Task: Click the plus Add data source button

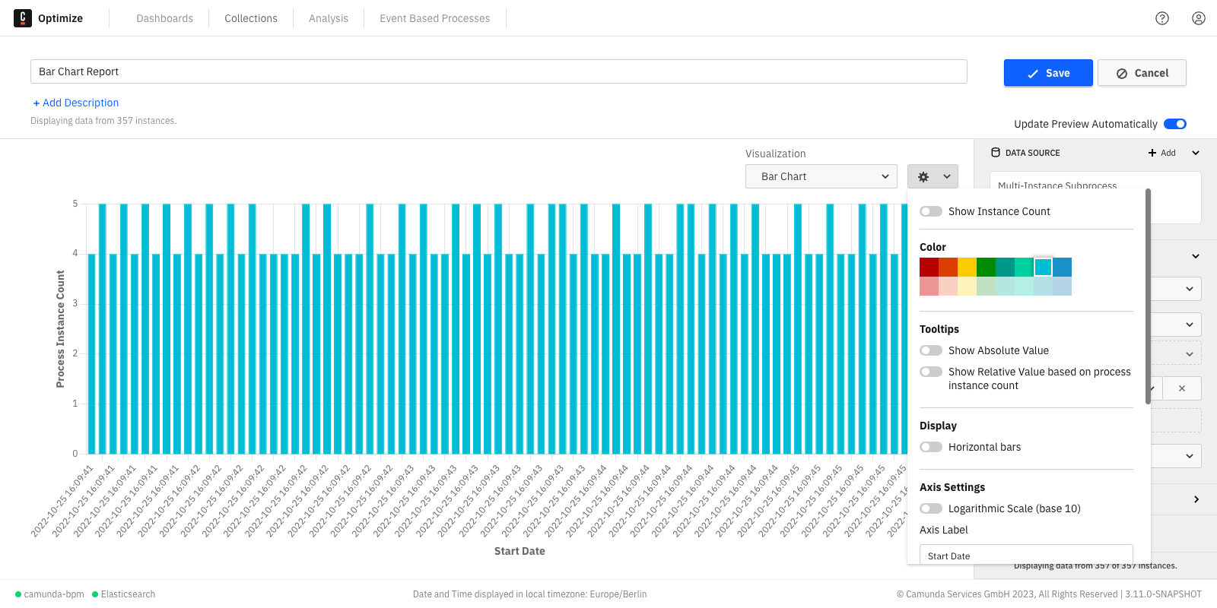Action: (1161, 153)
